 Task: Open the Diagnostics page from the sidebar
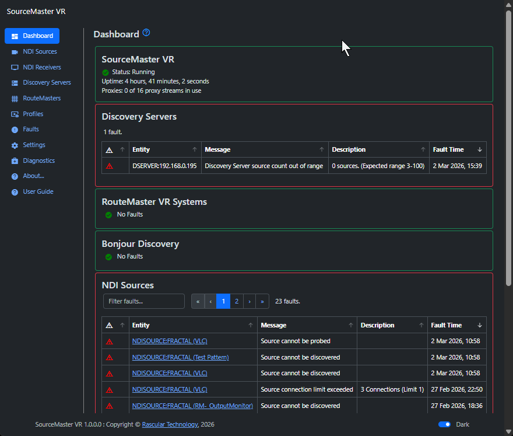38,161
